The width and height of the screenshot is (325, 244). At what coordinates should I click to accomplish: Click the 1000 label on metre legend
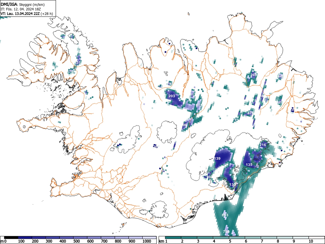click(x=147, y=241)
